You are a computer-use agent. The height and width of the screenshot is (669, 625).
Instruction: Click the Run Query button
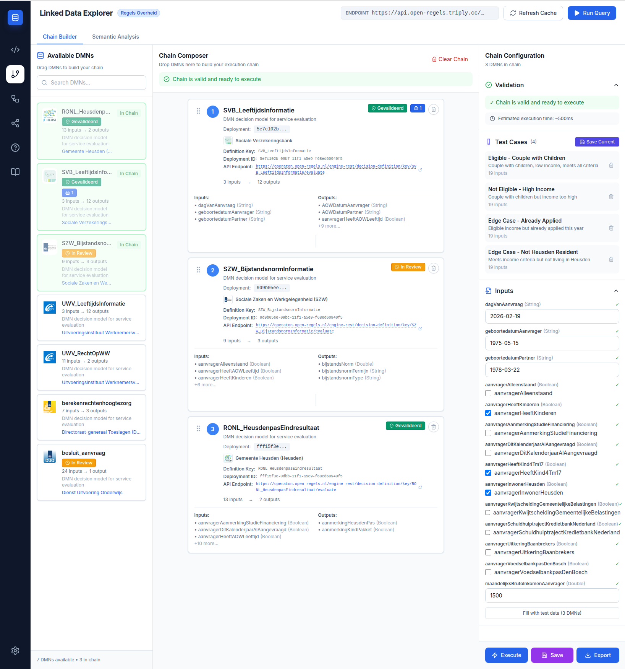pyautogui.click(x=592, y=13)
